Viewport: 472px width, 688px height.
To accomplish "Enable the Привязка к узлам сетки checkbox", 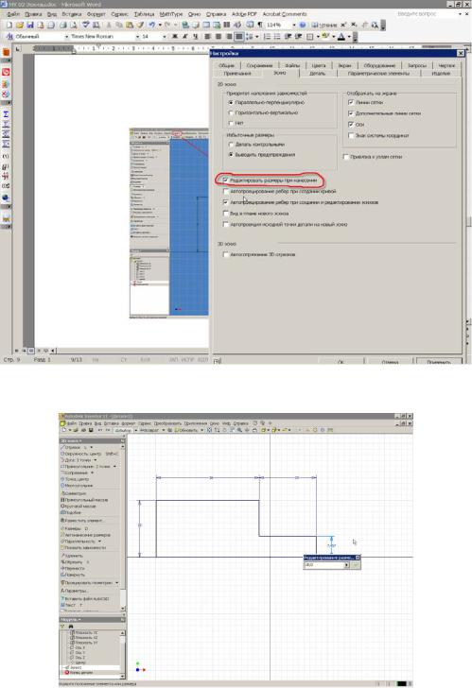I will [x=346, y=157].
